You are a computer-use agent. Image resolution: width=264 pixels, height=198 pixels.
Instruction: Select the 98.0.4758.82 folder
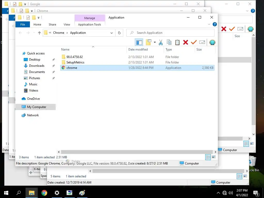[75, 57]
